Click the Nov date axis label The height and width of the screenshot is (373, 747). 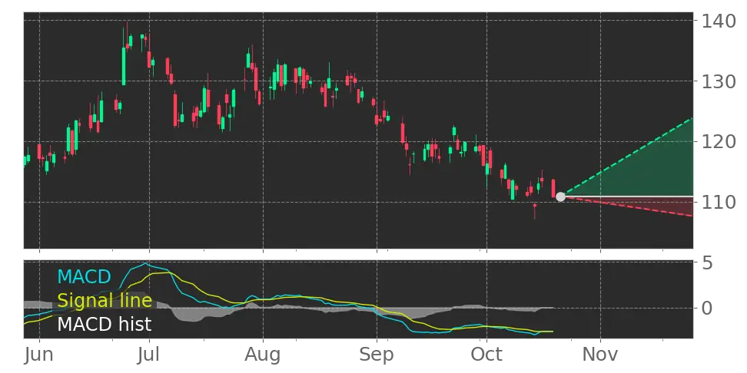coord(600,355)
